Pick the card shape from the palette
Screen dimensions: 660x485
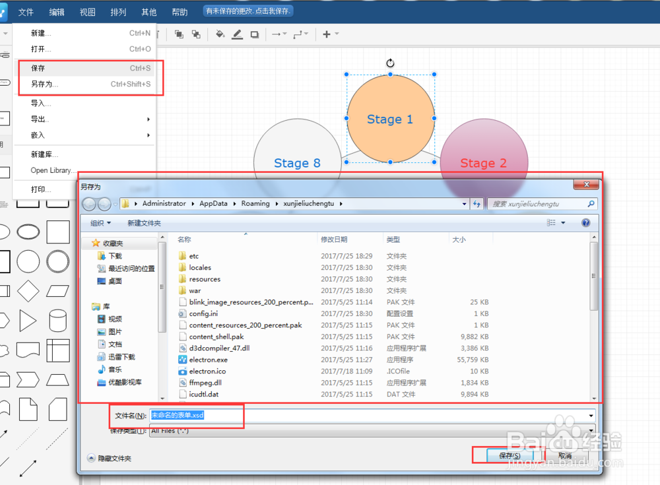(57, 409)
